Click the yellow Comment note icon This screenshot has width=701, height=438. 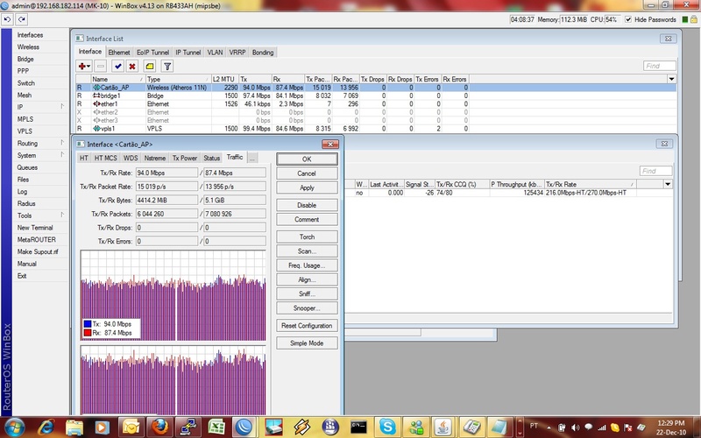click(x=150, y=66)
